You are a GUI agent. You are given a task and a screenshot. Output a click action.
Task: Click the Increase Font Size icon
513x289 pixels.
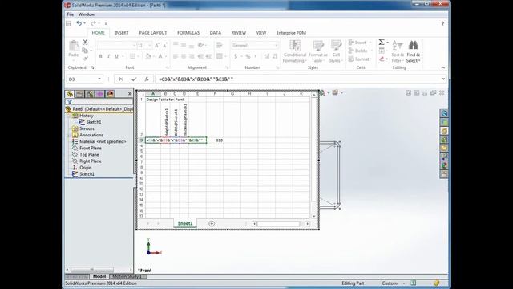pos(157,45)
